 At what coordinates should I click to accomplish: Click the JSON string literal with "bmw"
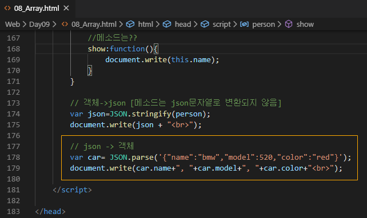pyautogui.click(x=250, y=158)
